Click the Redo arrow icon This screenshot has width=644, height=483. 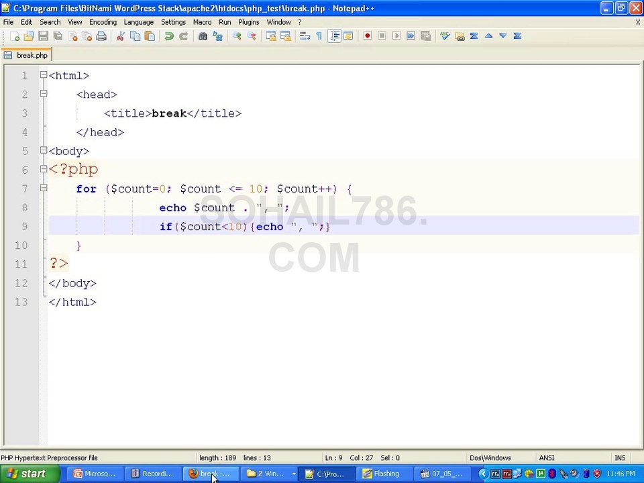[x=183, y=36]
